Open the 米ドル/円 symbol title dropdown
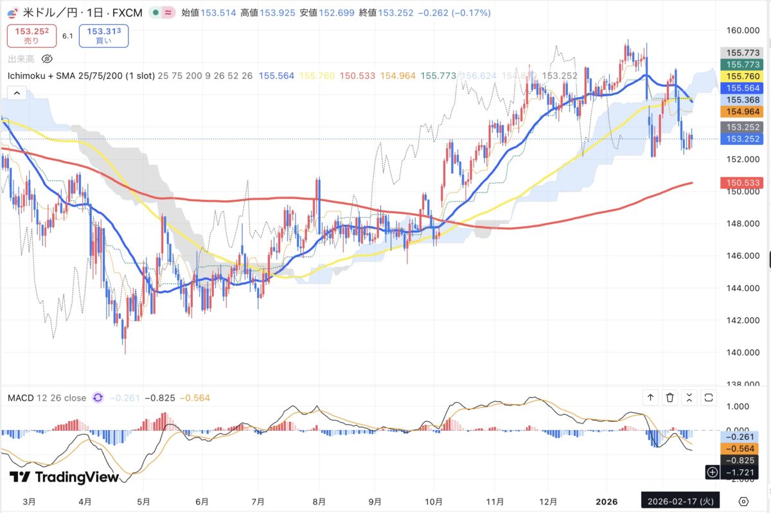Viewport: 771px width, 513px height. pyautogui.click(x=83, y=12)
